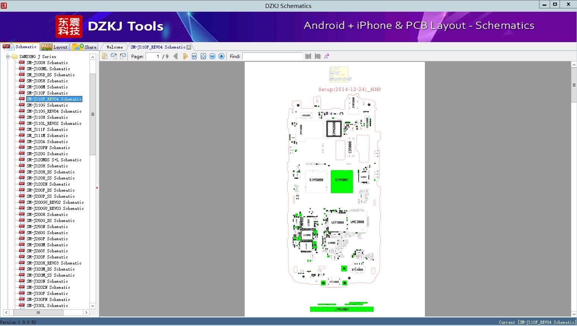This screenshot has width=577, height=326.
Task: Fit page to width
Action: [194, 56]
